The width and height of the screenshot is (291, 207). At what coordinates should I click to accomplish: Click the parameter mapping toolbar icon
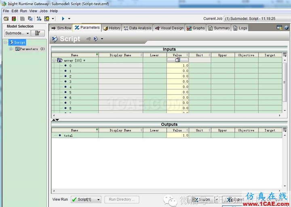click(x=39, y=19)
